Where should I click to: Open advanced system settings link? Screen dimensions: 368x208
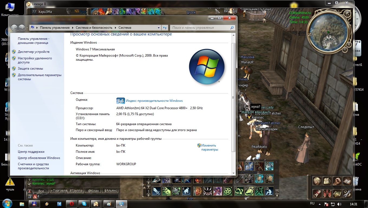(x=40, y=77)
